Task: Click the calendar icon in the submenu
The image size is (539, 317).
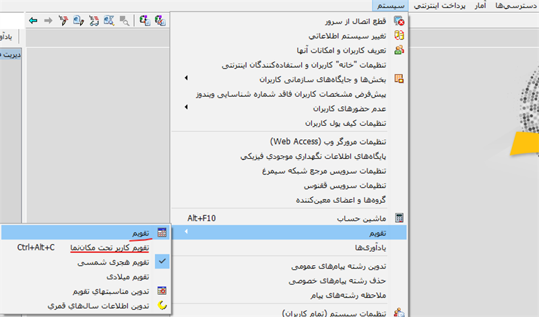Action: (162, 233)
